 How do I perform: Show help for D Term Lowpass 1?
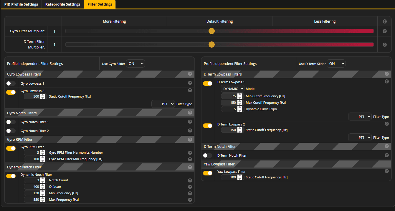coord(386,81)
